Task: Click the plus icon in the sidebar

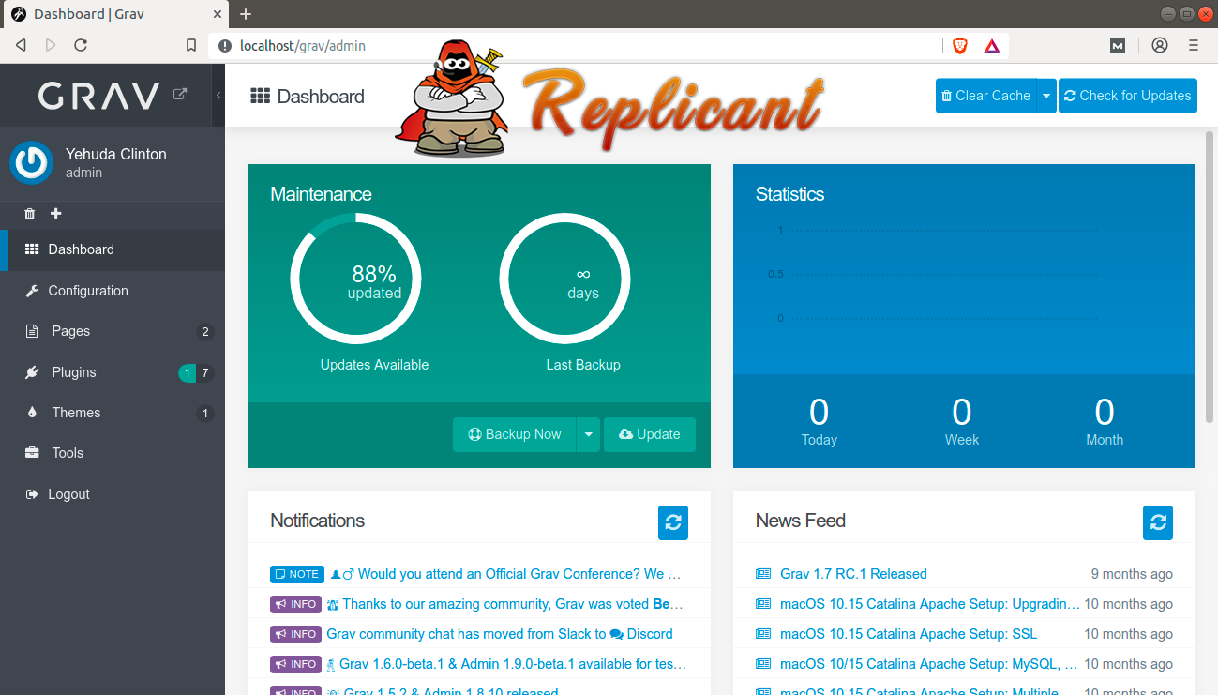Action: point(55,214)
